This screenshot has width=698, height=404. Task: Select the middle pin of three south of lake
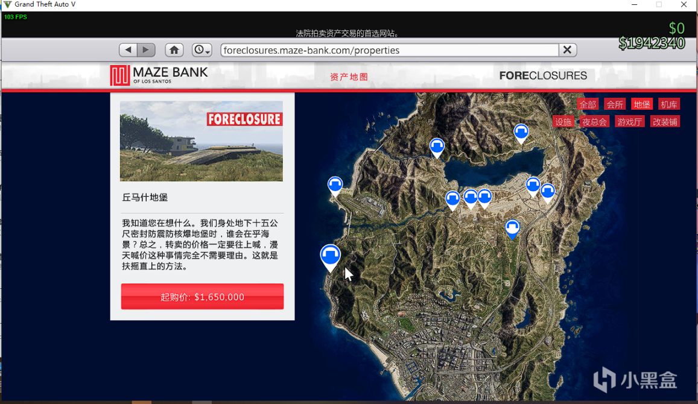tap(471, 198)
